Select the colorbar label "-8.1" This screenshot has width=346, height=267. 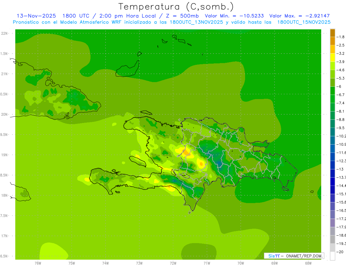(x=341, y=111)
